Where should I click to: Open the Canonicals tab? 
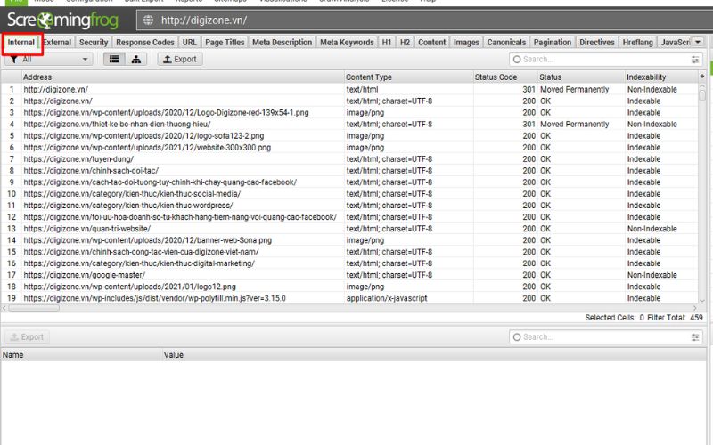(506, 42)
